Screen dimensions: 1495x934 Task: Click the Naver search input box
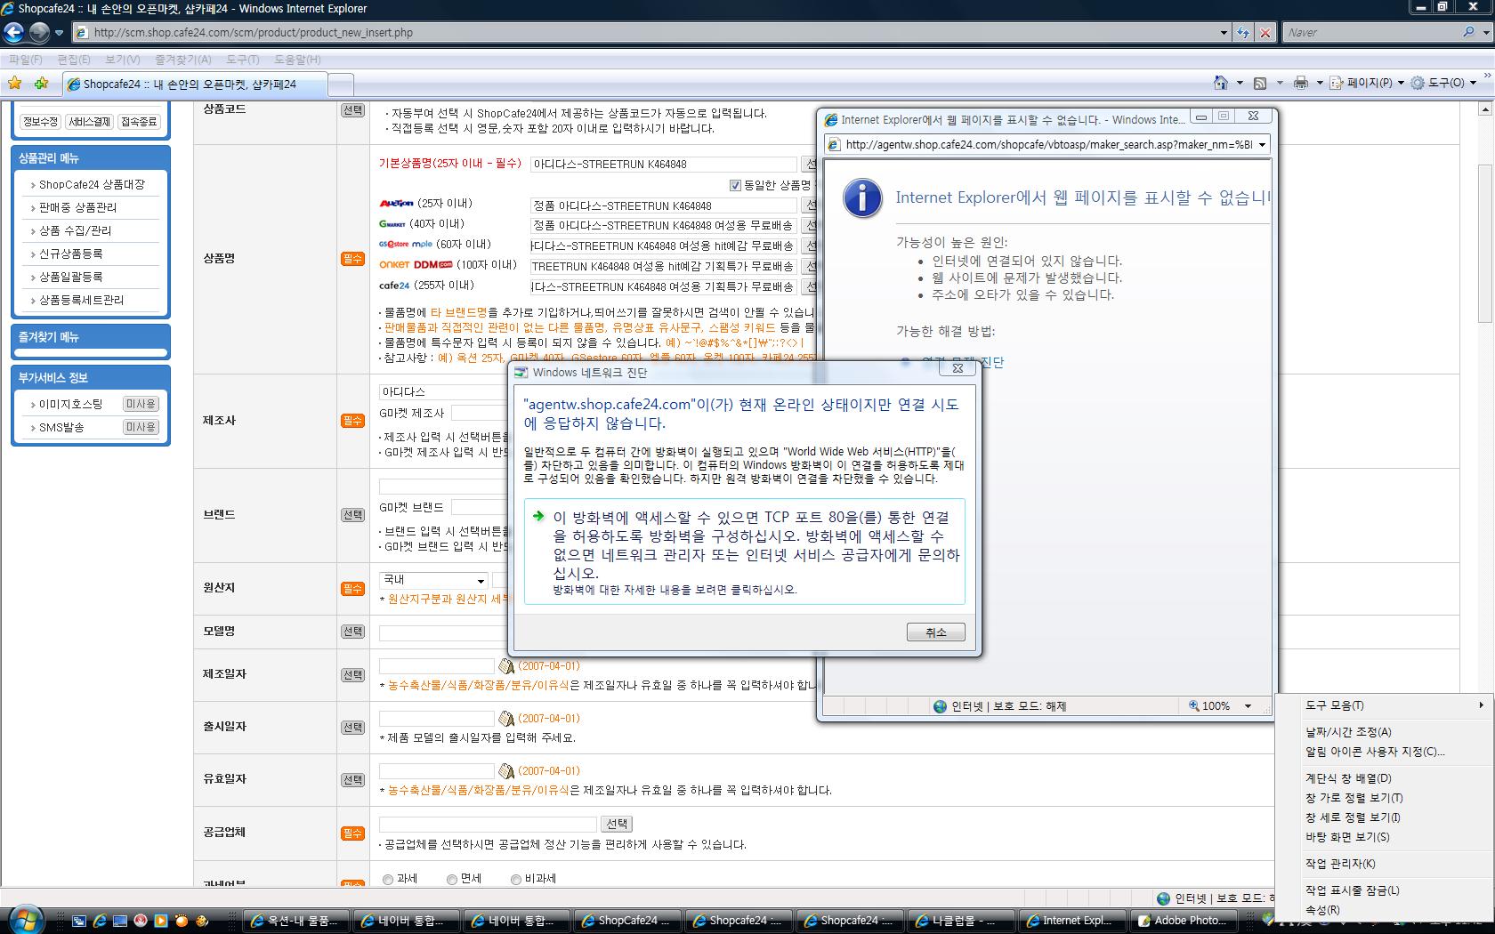click(1372, 32)
